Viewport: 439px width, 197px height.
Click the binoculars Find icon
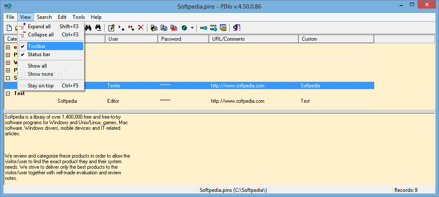tap(88, 28)
